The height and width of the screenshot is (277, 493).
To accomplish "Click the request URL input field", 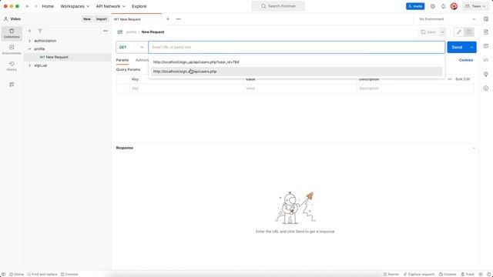I will coord(297,47).
